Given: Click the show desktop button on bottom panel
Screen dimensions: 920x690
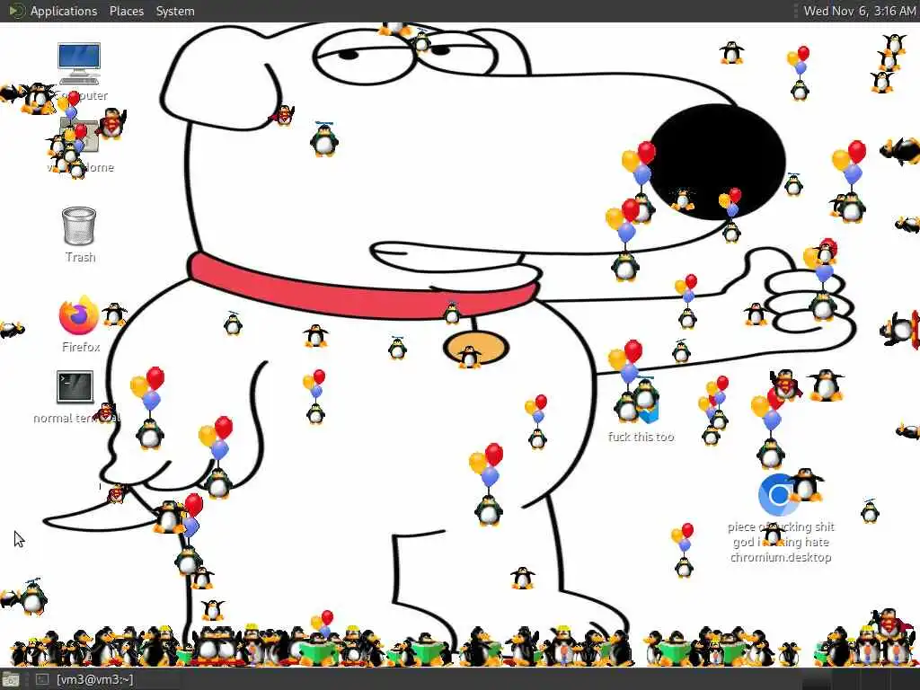Looking at the screenshot, I should pos(11,680).
